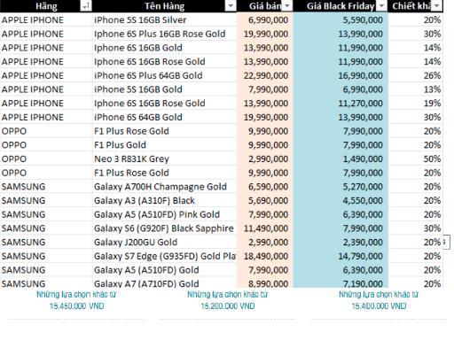Screen dimensions: 454x340
Task: Open the Giá Black Friday filter dropdown
Action: click(382, 6)
